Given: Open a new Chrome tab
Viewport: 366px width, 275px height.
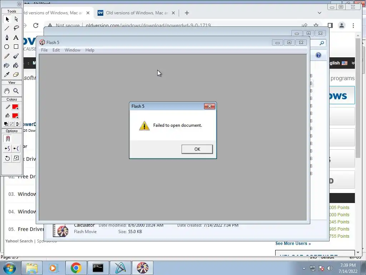Looking at the screenshot, I should (187, 13).
